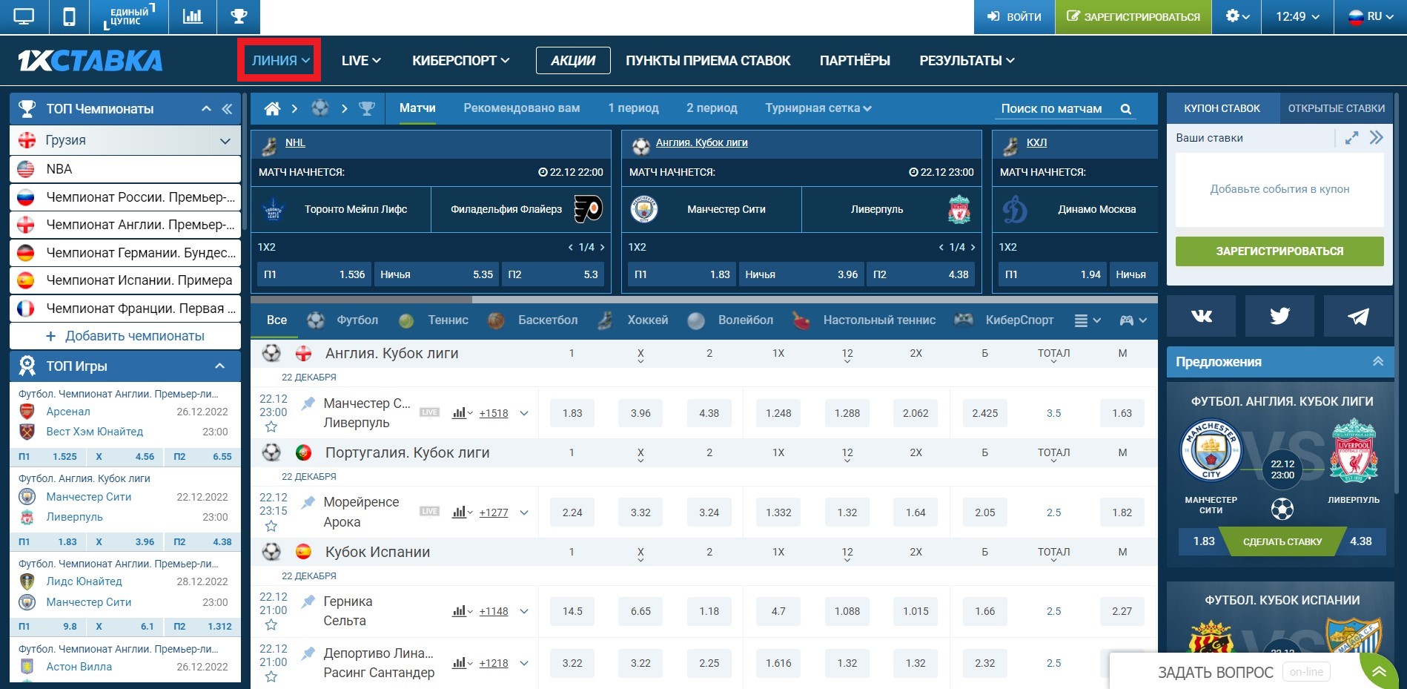Pin the Герника–Сельта match
Viewport: 1407px width, 689px height.
[308, 601]
